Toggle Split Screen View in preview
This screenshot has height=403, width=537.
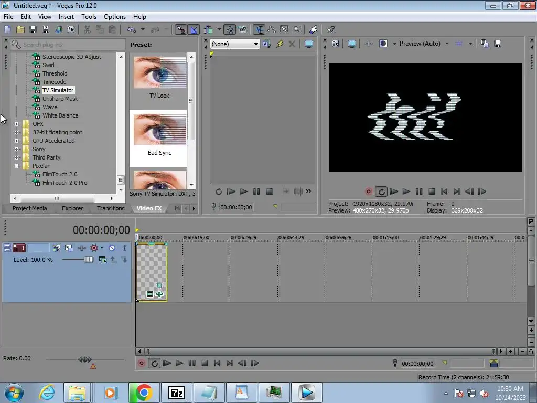click(383, 44)
